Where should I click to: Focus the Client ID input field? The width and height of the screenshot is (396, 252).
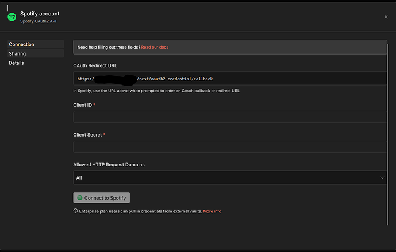click(230, 117)
